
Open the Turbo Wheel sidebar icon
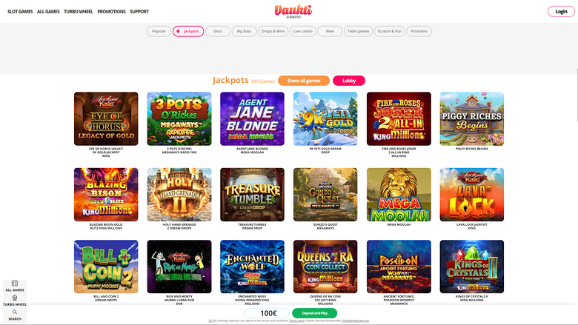pos(15,298)
